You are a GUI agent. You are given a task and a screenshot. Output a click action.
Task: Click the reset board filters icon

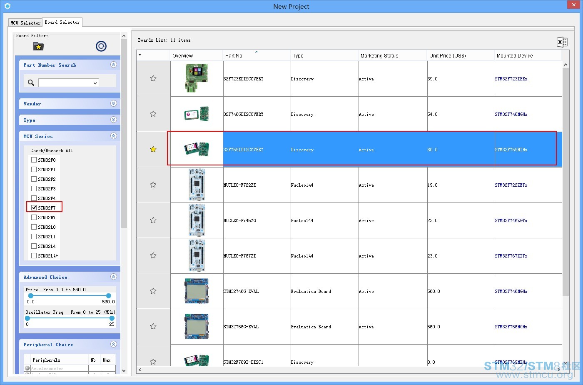101,46
